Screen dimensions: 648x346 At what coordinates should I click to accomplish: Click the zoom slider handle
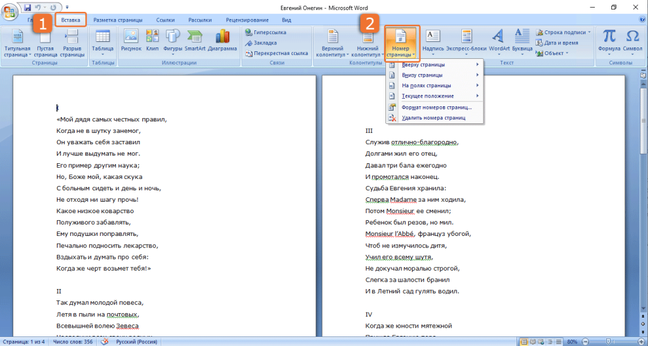(608, 342)
